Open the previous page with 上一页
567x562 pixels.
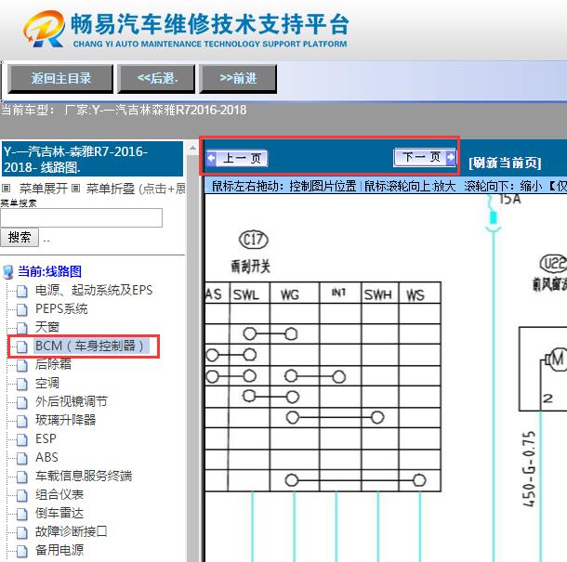click(237, 158)
